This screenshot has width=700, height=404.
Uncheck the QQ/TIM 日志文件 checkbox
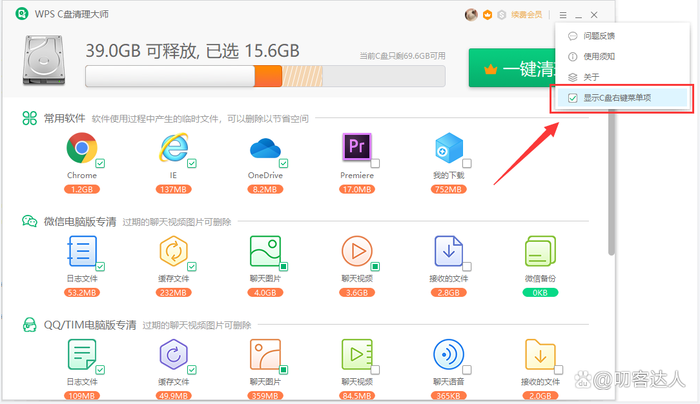click(x=100, y=370)
